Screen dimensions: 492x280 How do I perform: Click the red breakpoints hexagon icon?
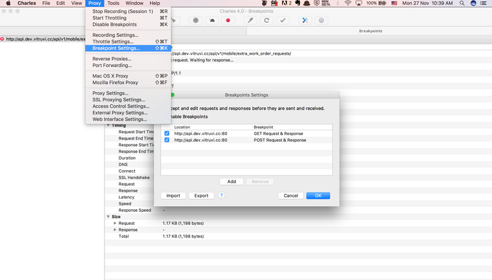pyautogui.click(x=228, y=20)
